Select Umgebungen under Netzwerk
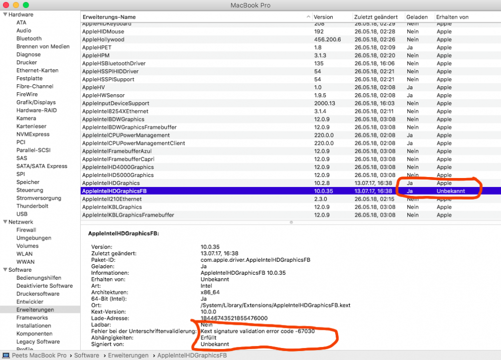 tap(34, 238)
